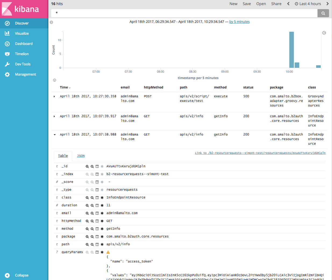Collapse the expanded 10:07:38.988 document row
Screen dimensions: 332x280
[54, 135]
